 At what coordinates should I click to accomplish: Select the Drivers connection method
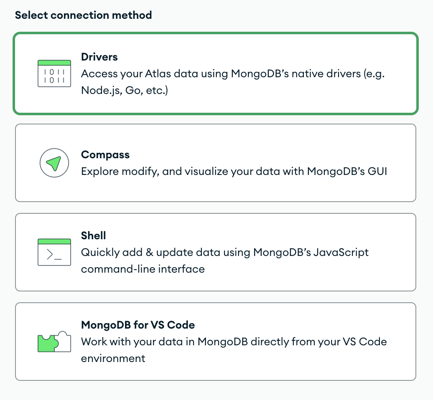pyautogui.click(x=216, y=73)
